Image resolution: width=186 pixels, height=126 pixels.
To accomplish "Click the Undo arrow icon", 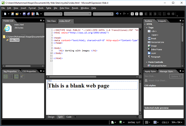I will [x=117, y=14].
